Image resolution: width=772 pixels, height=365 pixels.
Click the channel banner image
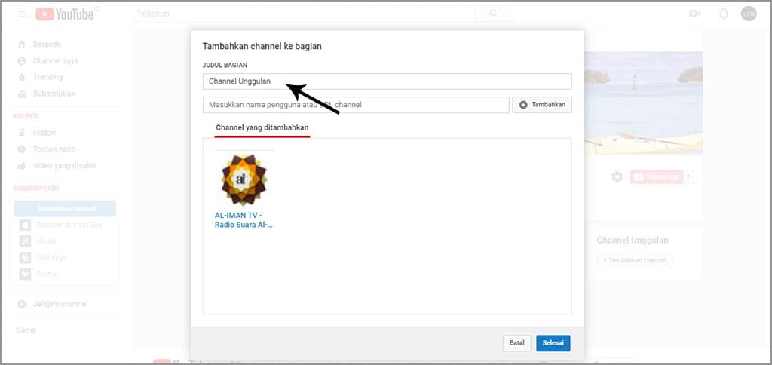click(x=643, y=103)
